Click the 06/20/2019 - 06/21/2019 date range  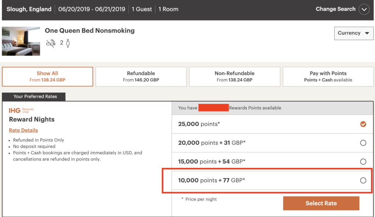click(92, 10)
